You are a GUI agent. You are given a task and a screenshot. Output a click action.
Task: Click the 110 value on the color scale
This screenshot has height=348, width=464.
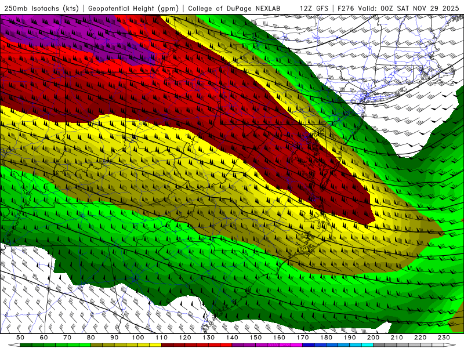click(161, 338)
